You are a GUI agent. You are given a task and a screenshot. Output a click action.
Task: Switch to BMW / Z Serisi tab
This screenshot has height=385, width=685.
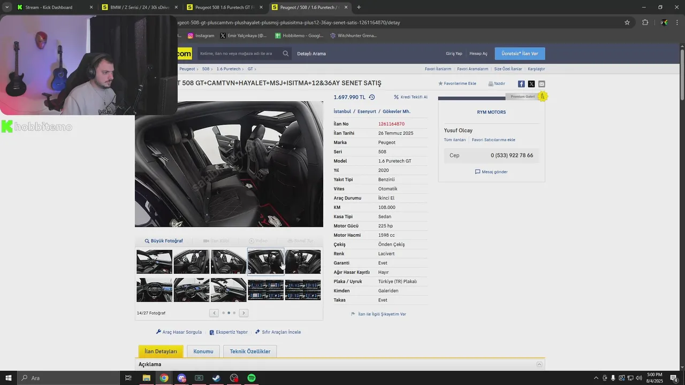coord(140,7)
